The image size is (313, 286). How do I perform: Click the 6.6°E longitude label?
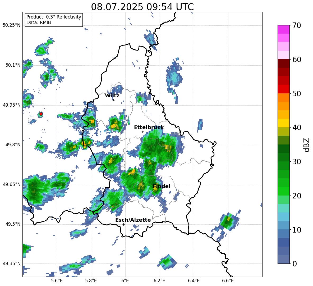[228, 281]
